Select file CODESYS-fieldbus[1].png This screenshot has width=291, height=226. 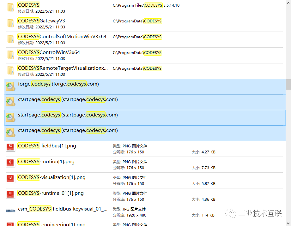(47, 146)
